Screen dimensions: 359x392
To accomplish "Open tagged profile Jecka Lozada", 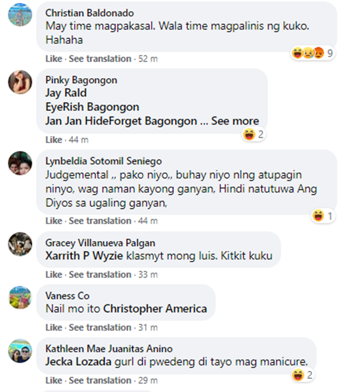I will (78, 362).
